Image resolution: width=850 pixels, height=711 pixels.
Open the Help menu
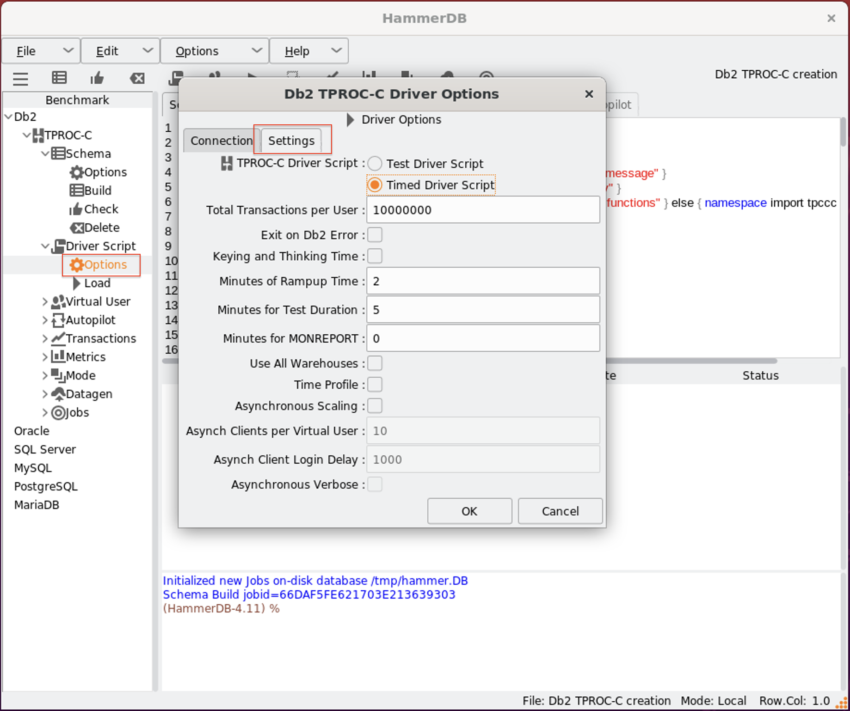click(x=309, y=51)
